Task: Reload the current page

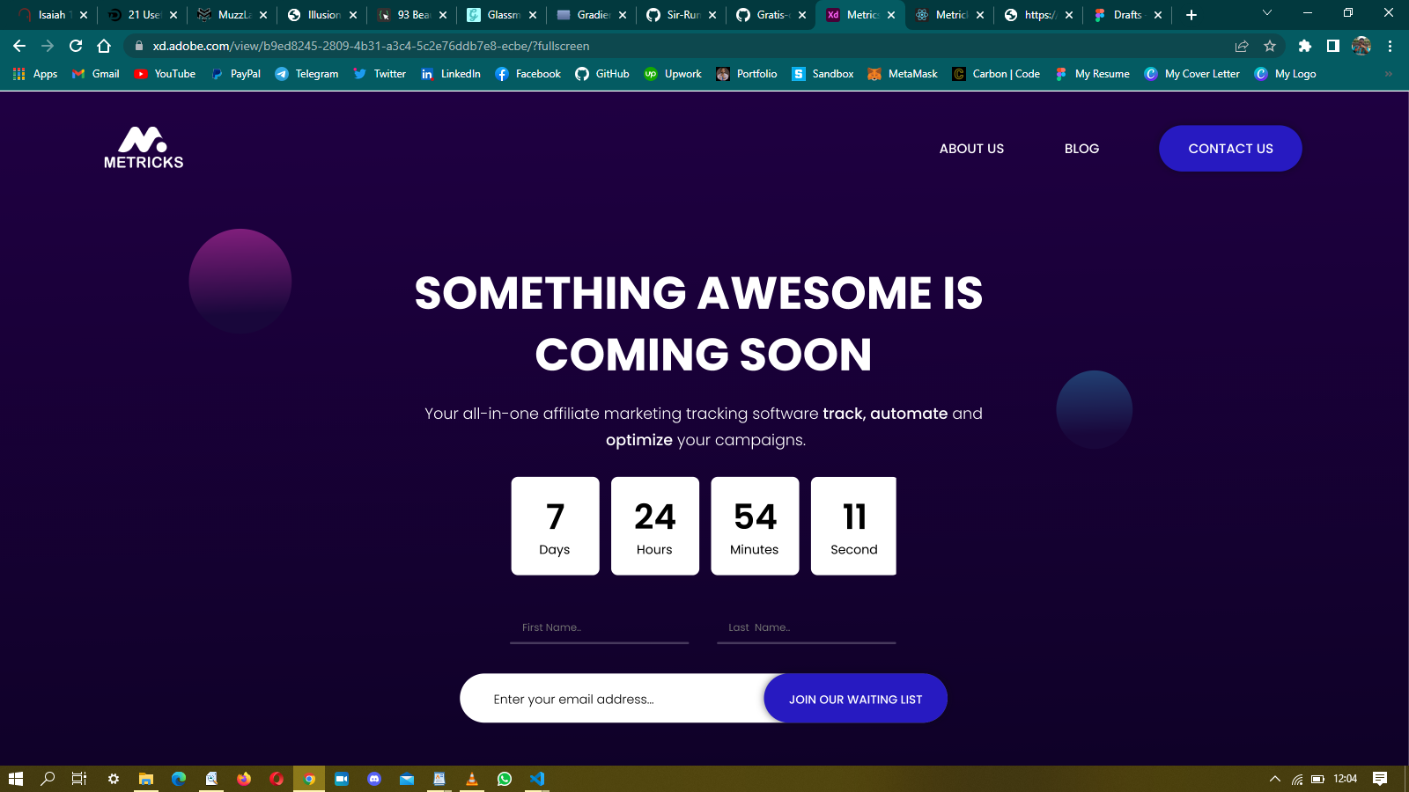Action: click(76, 46)
